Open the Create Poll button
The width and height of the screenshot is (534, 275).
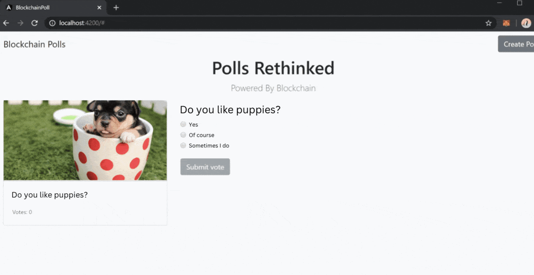(x=516, y=44)
